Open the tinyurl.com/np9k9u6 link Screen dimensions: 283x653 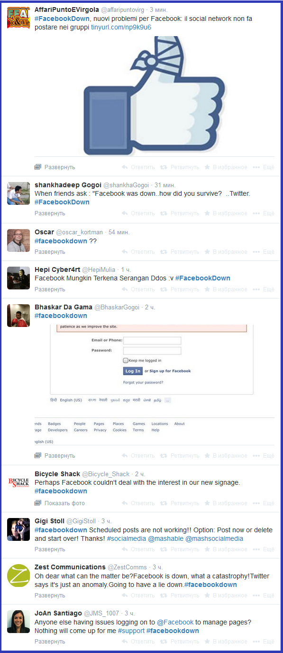pos(121,27)
